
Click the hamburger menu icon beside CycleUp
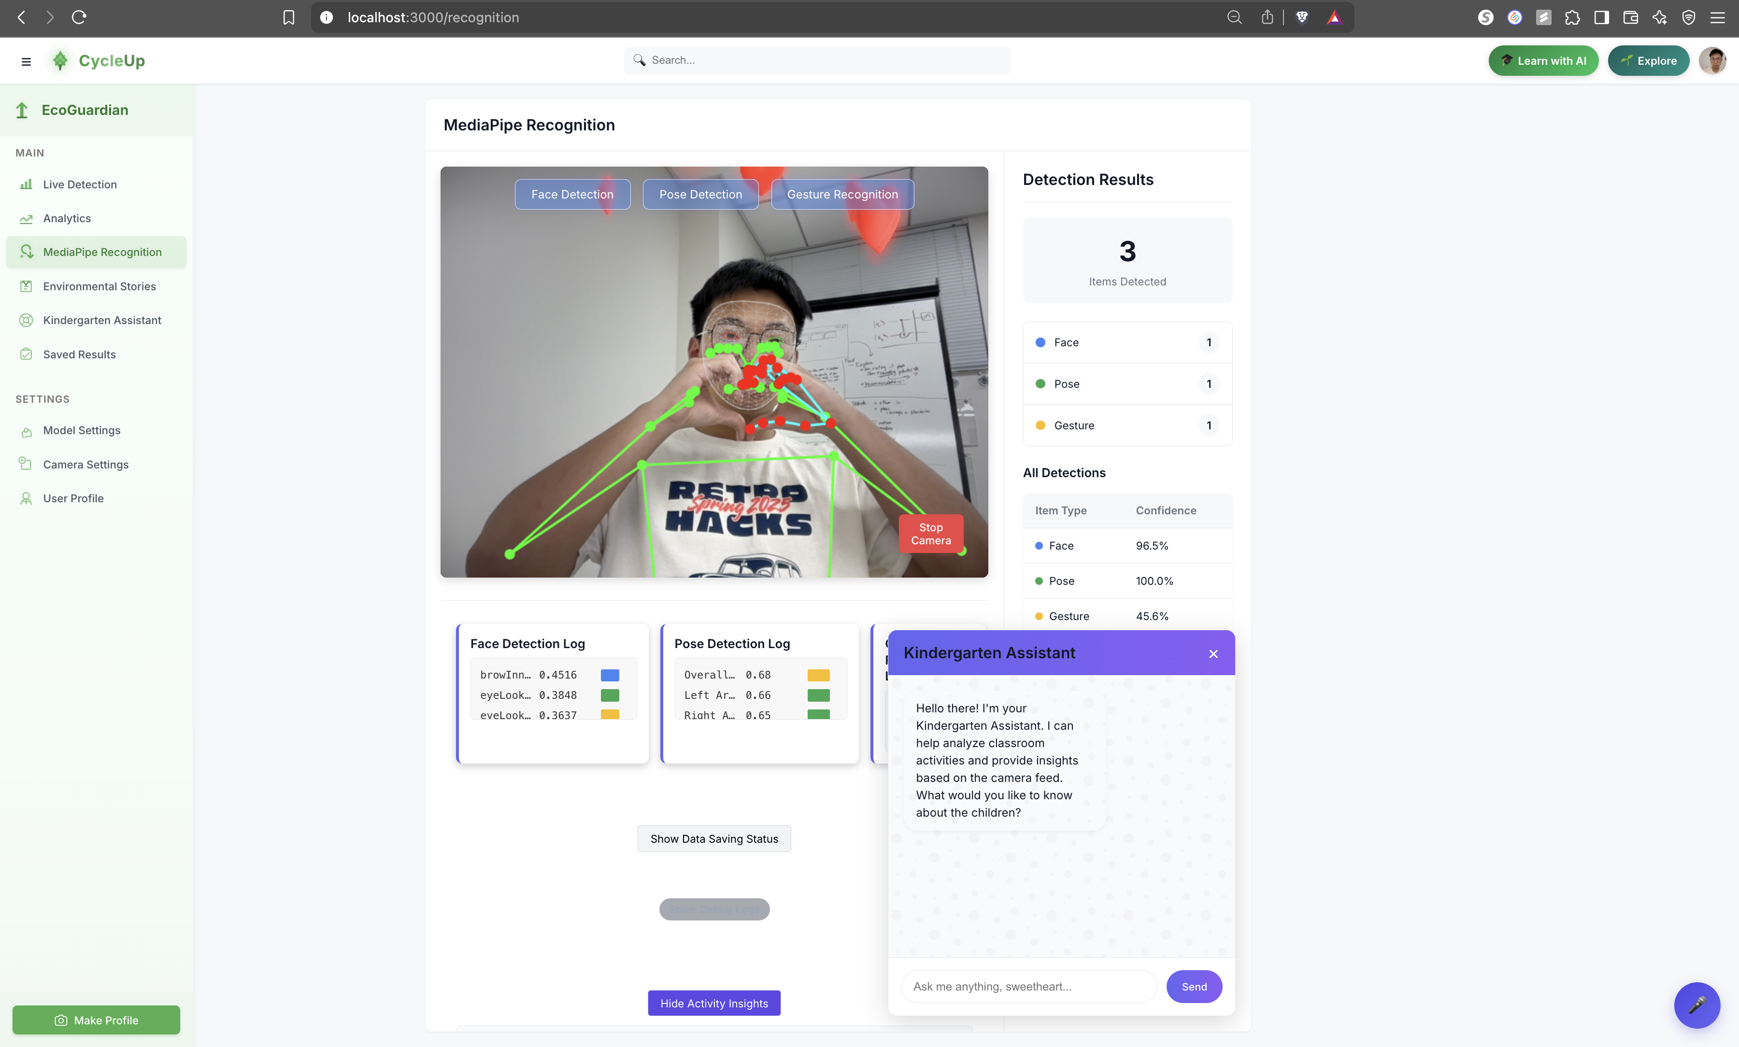click(x=26, y=61)
